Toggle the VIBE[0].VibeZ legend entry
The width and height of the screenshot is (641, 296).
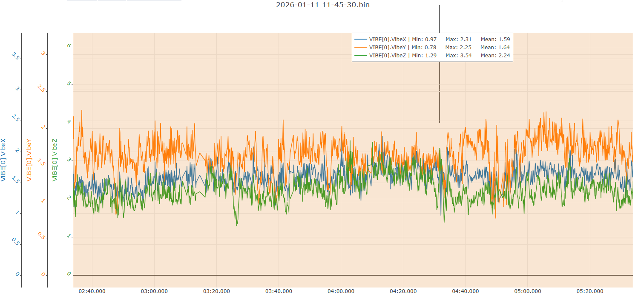pos(388,55)
